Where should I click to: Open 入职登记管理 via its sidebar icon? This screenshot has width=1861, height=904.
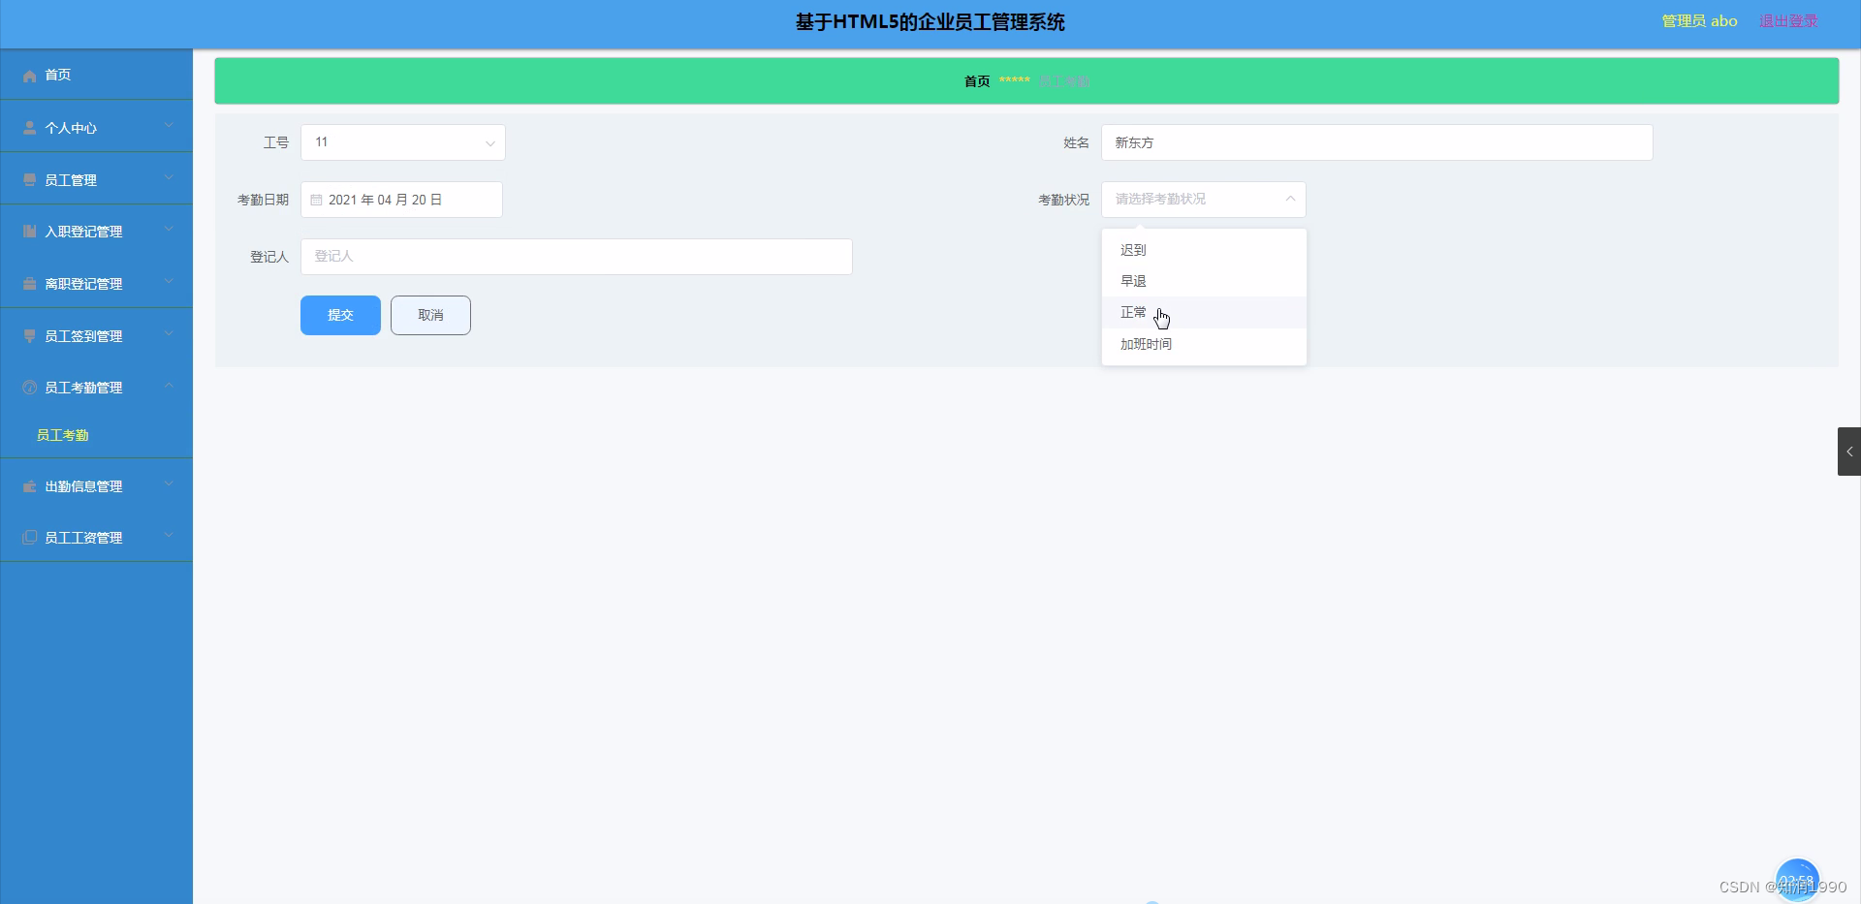coord(28,231)
